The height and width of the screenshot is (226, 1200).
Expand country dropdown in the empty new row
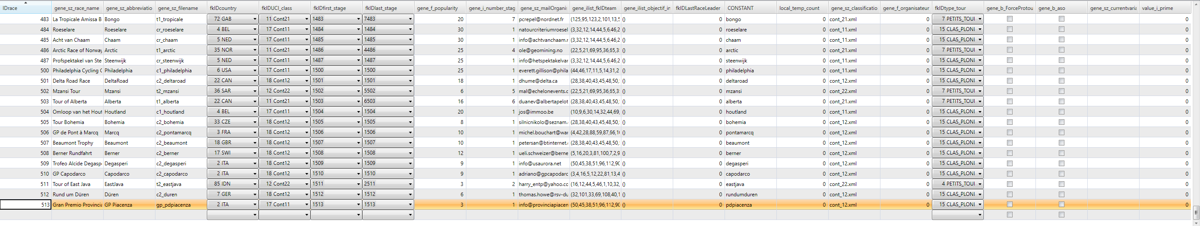coord(254,215)
